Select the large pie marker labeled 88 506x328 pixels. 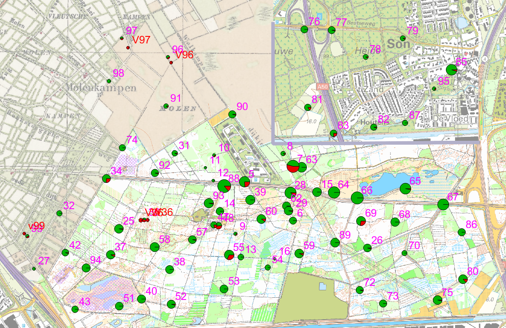tap(224, 186)
